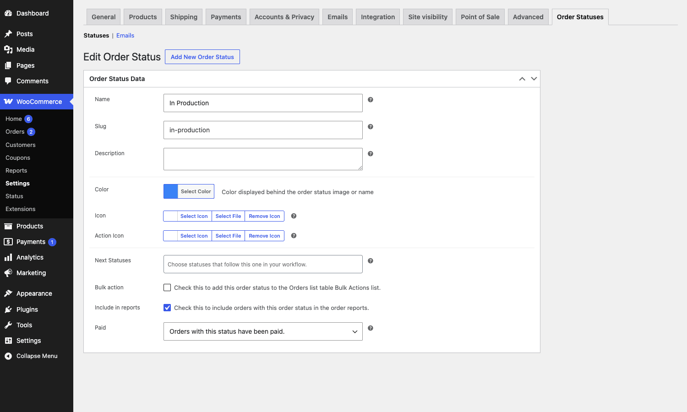Click the help icon beside the Paid dropdown

point(371,328)
